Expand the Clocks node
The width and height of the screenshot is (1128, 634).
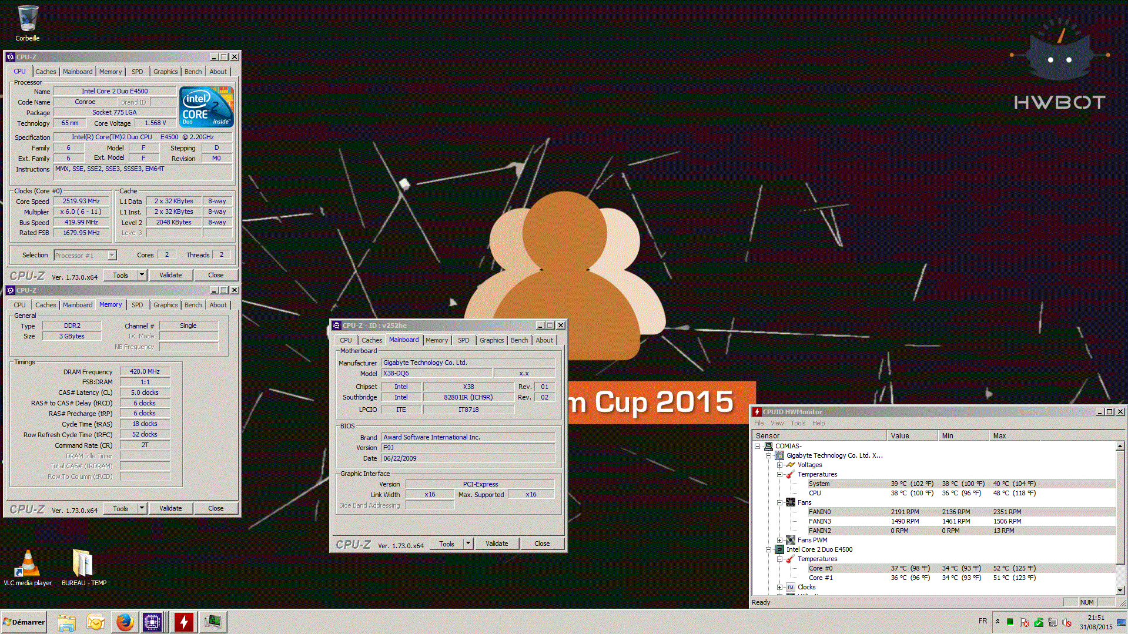tap(780, 588)
